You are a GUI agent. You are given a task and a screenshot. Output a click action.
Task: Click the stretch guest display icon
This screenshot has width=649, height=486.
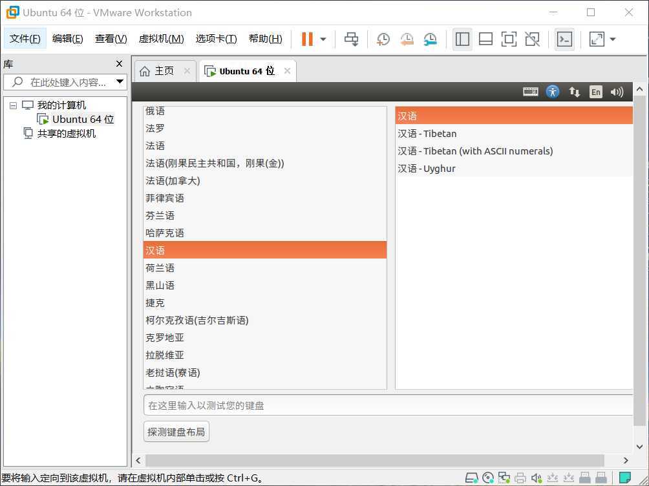[597, 39]
